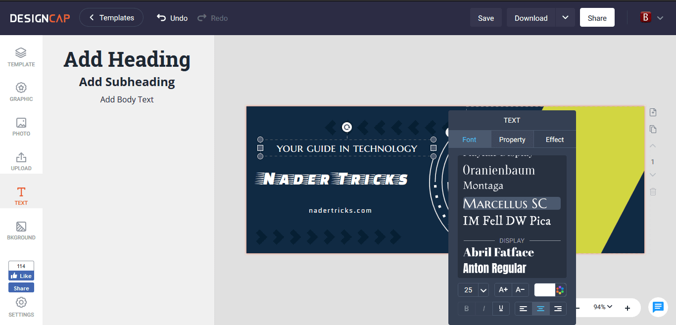The height and width of the screenshot is (325, 676).
Task: Select the Text sidebar tool
Action: pyautogui.click(x=21, y=196)
